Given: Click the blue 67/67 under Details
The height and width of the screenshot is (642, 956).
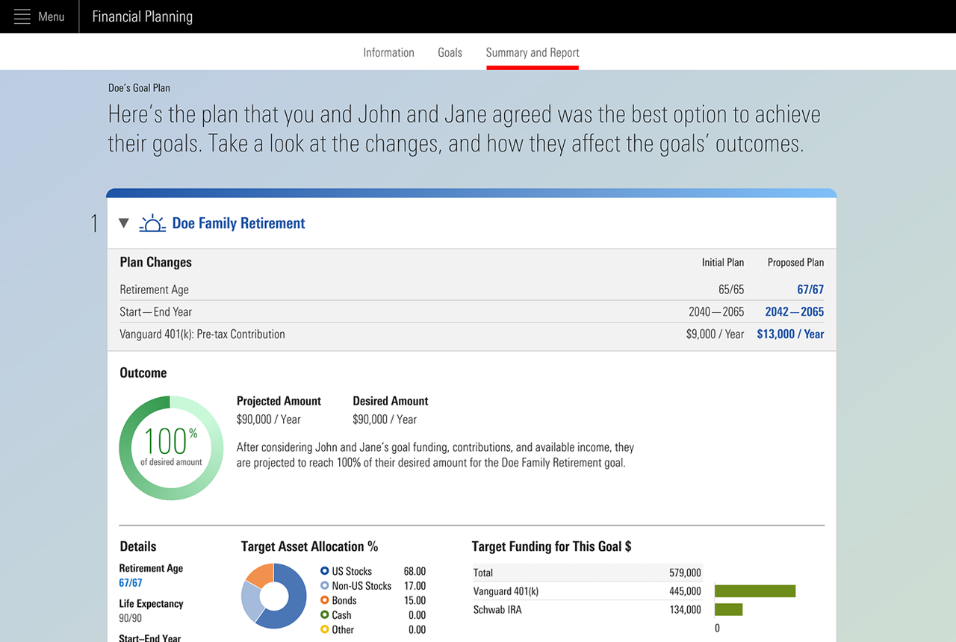Looking at the screenshot, I should (x=131, y=583).
